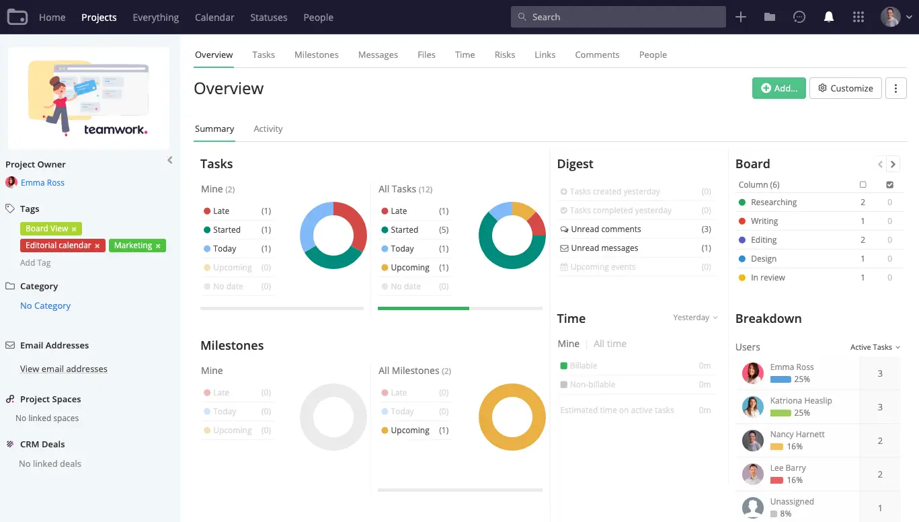
Task: Open the View email addresses link
Action: tap(63, 369)
